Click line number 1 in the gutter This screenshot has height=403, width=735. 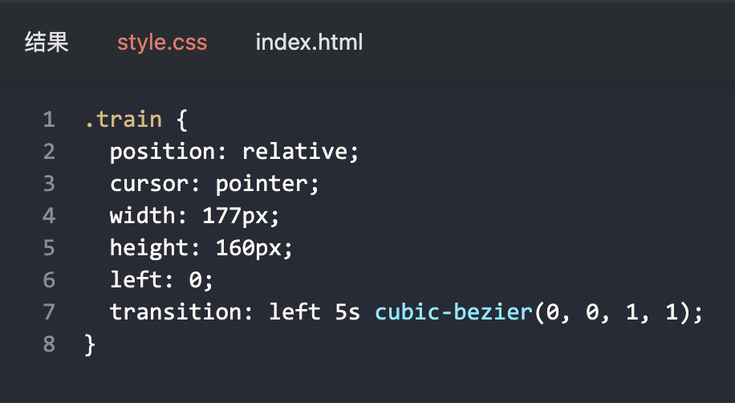point(49,120)
